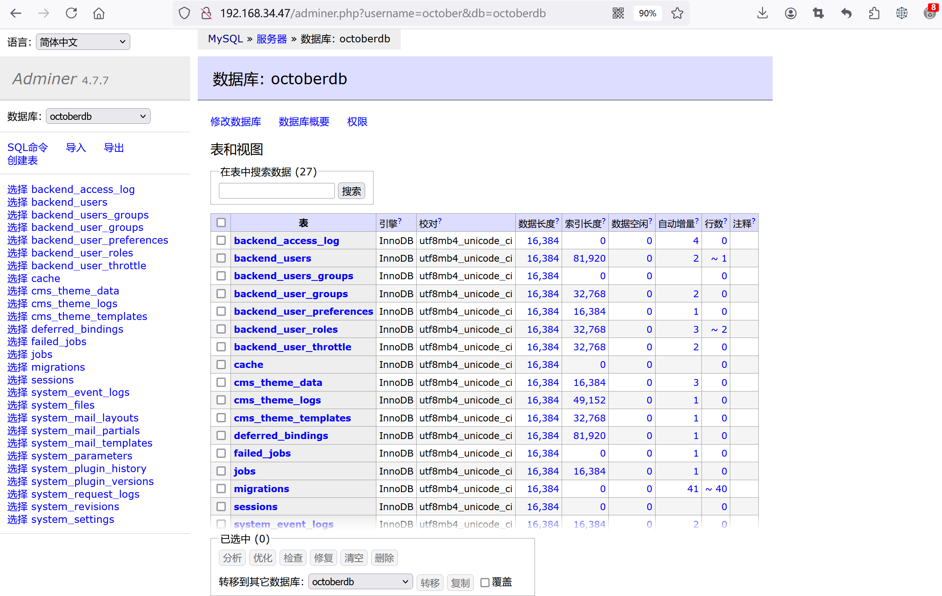The width and height of the screenshot is (942, 596).
Task: Tick the select-all tables header checkbox
Action: 221,223
